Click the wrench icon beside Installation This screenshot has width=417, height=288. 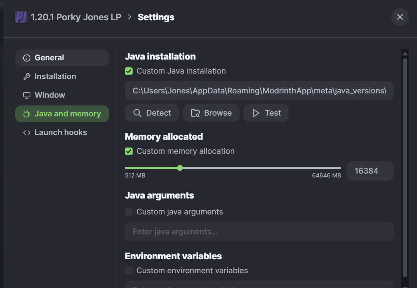pyautogui.click(x=26, y=77)
